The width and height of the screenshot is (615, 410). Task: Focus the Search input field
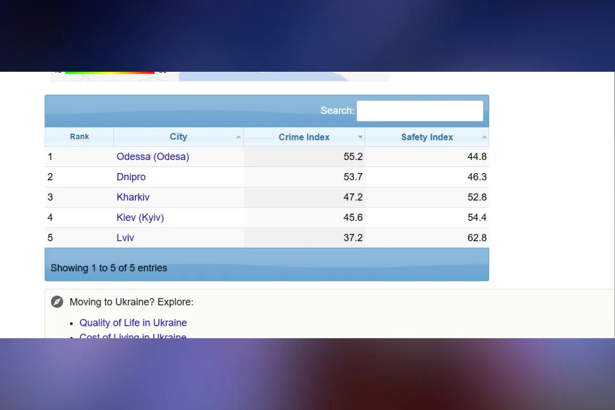pos(420,111)
